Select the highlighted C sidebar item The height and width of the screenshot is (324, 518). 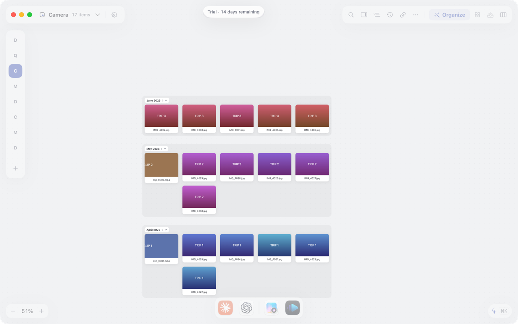click(15, 71)
